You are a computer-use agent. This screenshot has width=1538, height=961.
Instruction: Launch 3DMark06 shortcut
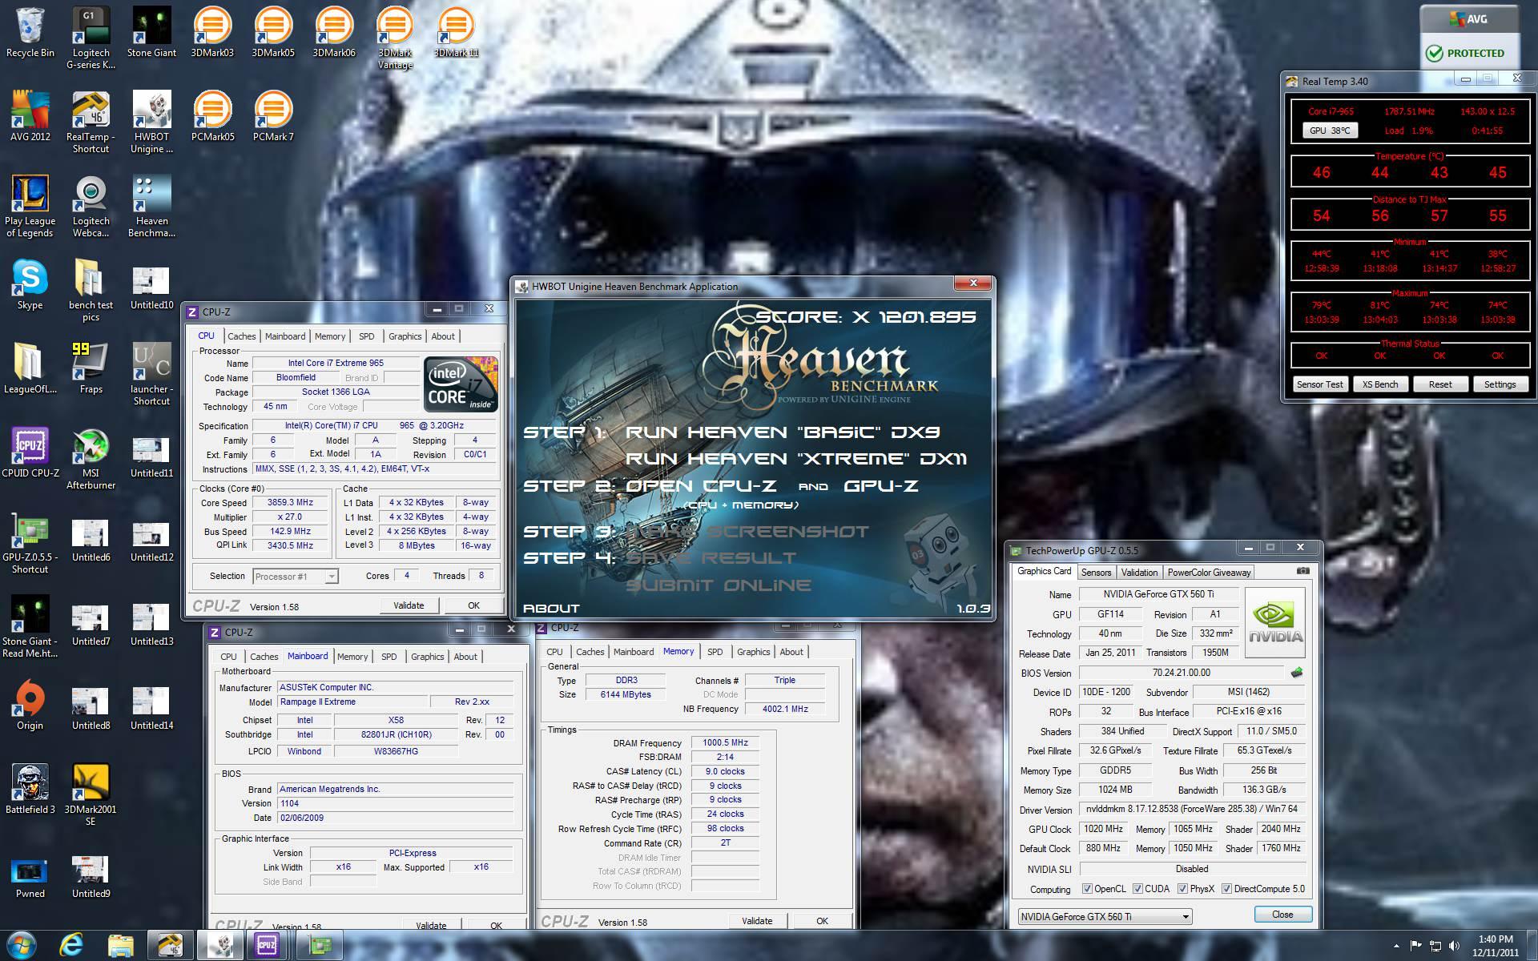click(x=334, y=33)
